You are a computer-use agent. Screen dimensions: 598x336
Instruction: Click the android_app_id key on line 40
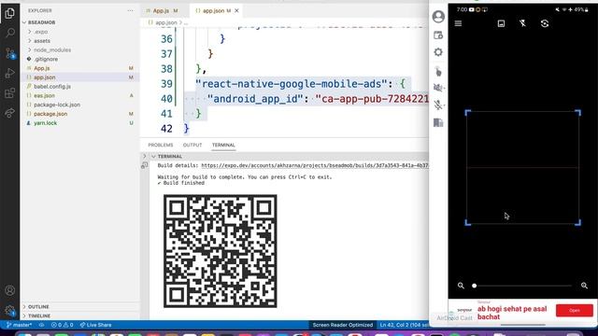click(x=255, y=99)
